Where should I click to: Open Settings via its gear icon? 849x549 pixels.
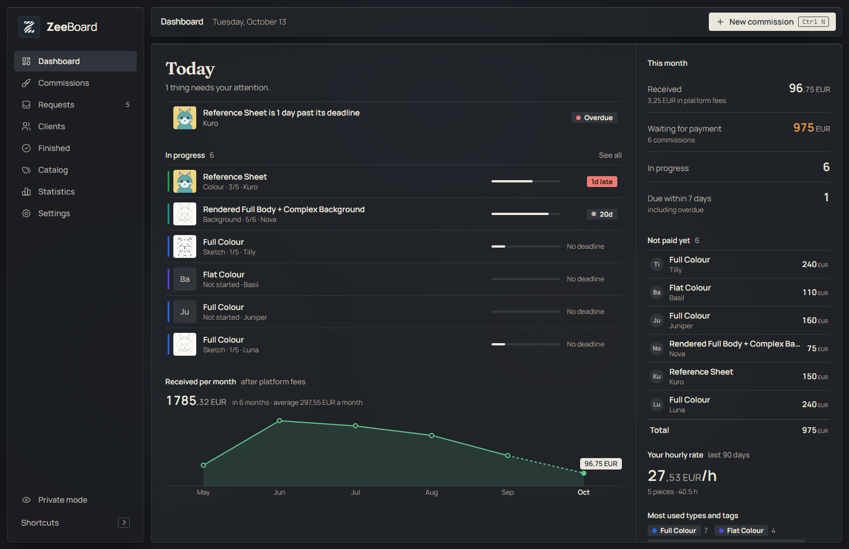tap(26, 213)
